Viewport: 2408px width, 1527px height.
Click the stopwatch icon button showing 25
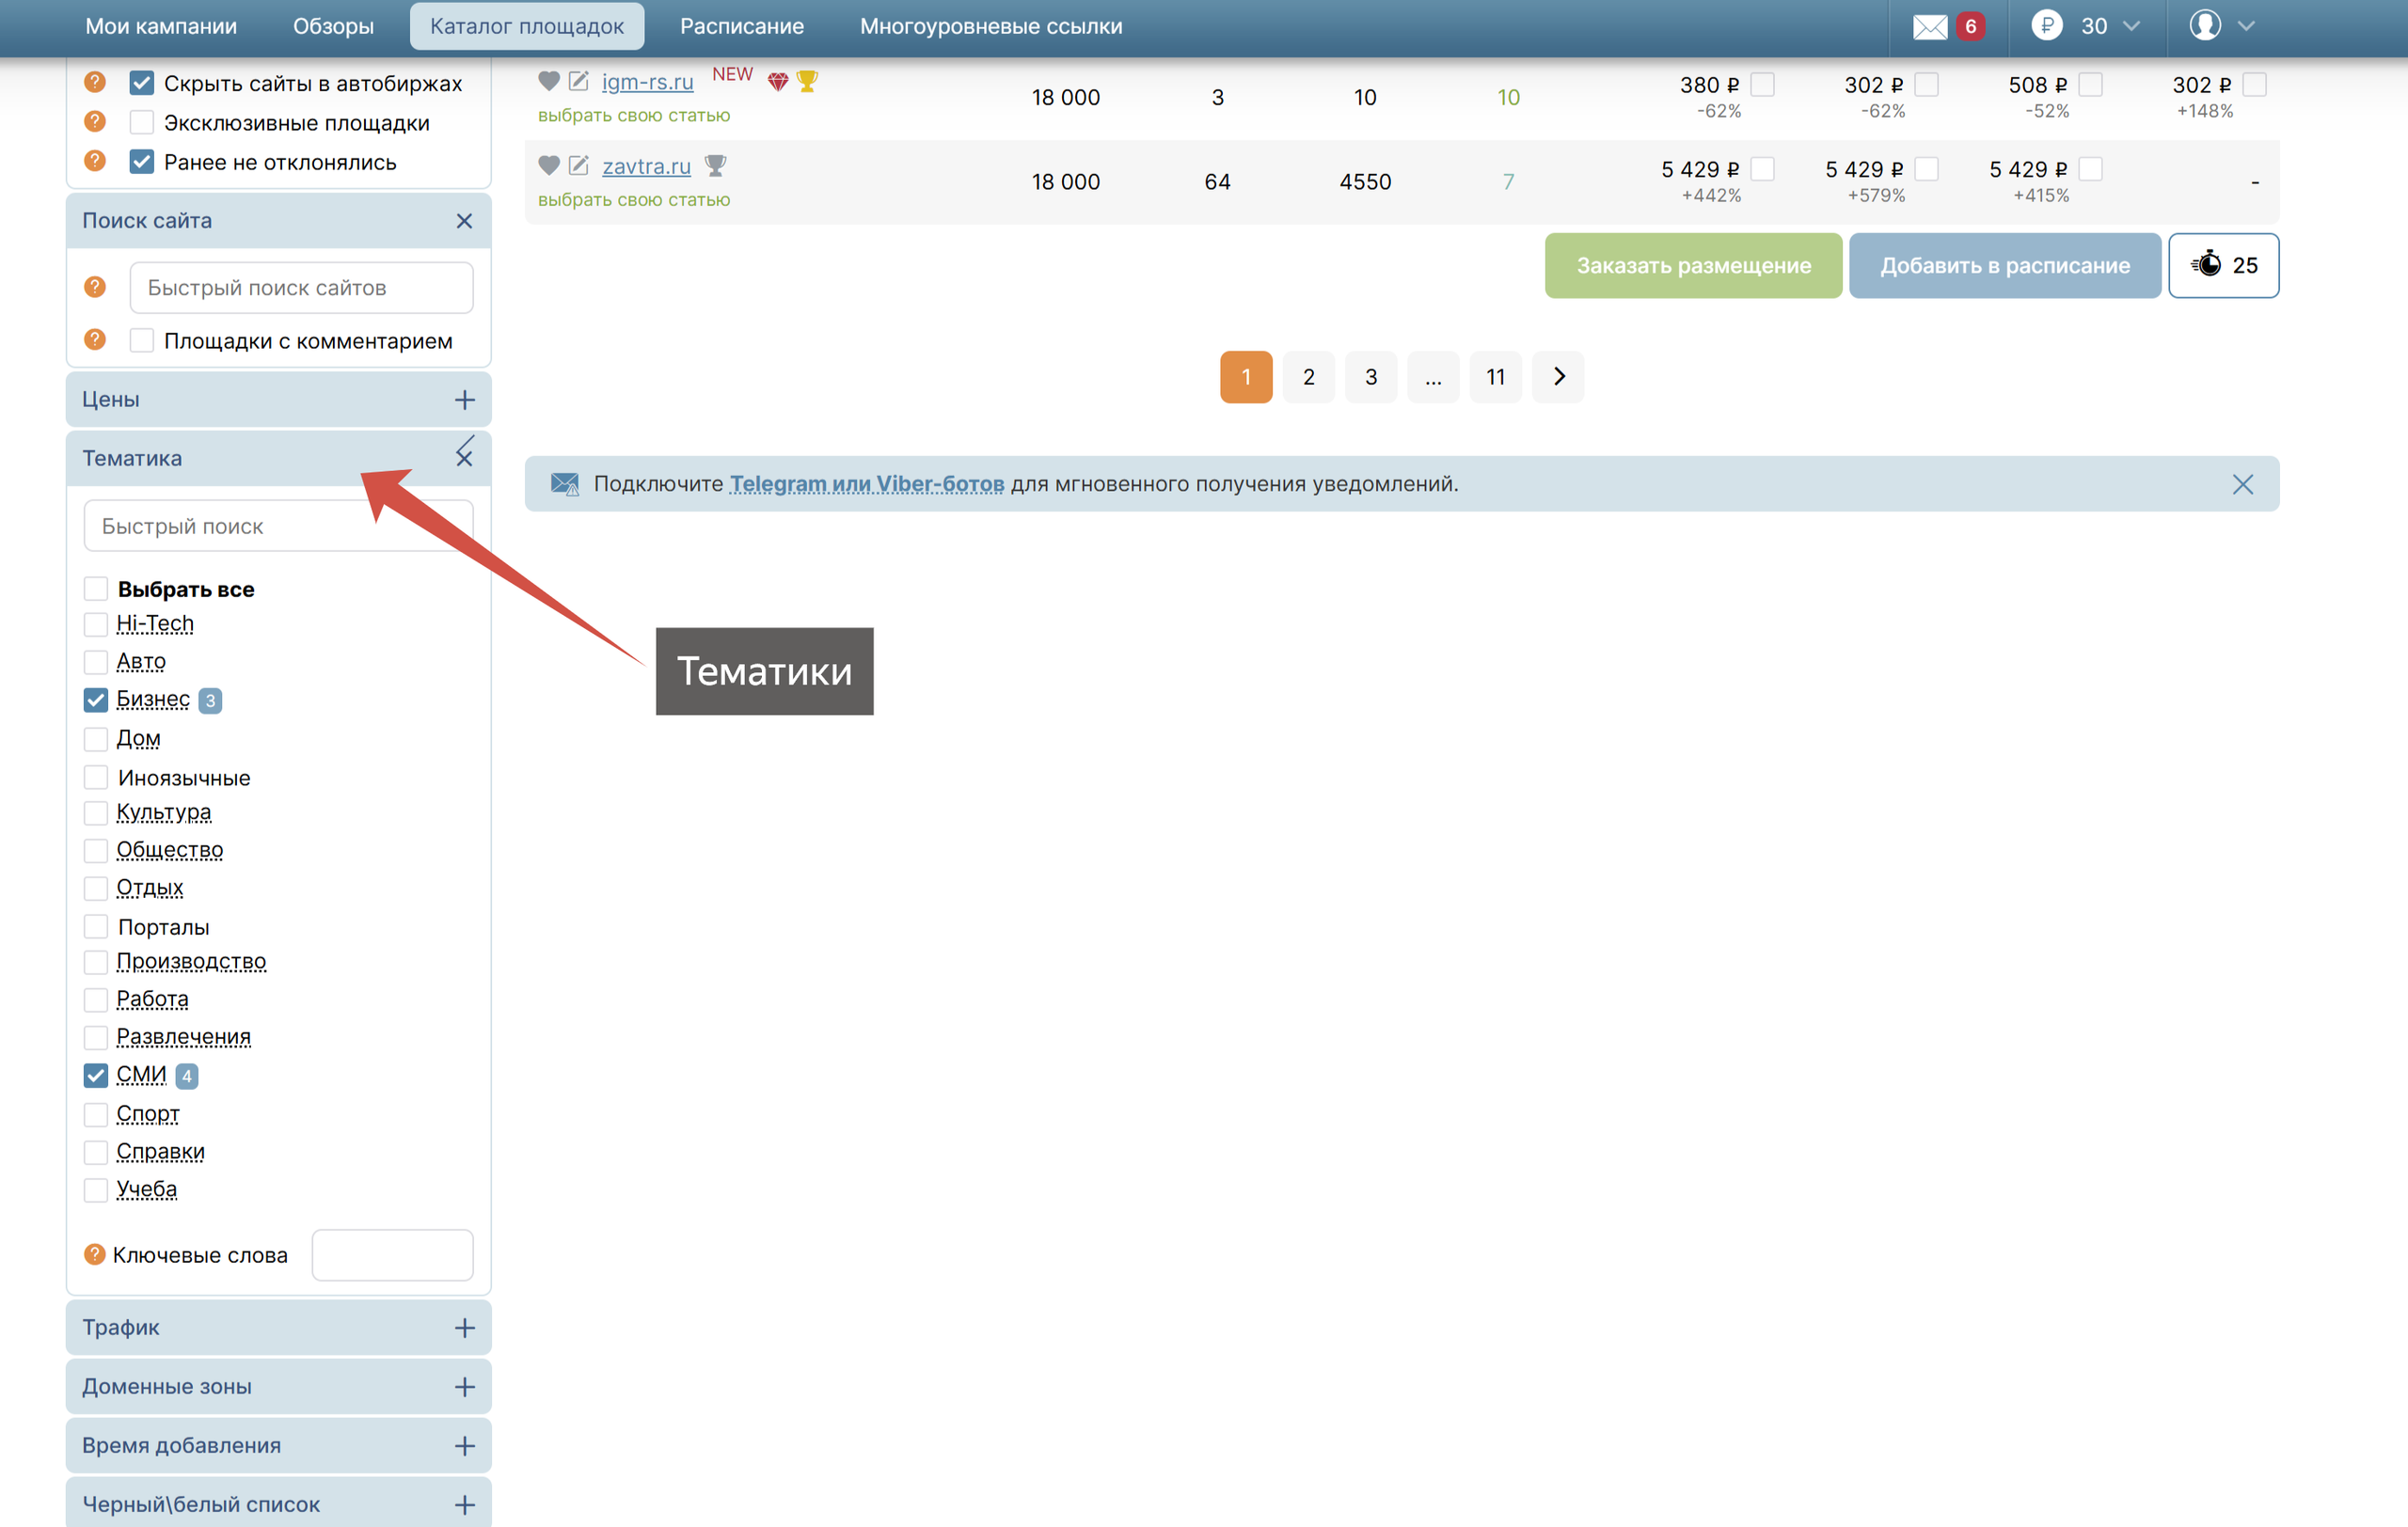(2222, 266)
